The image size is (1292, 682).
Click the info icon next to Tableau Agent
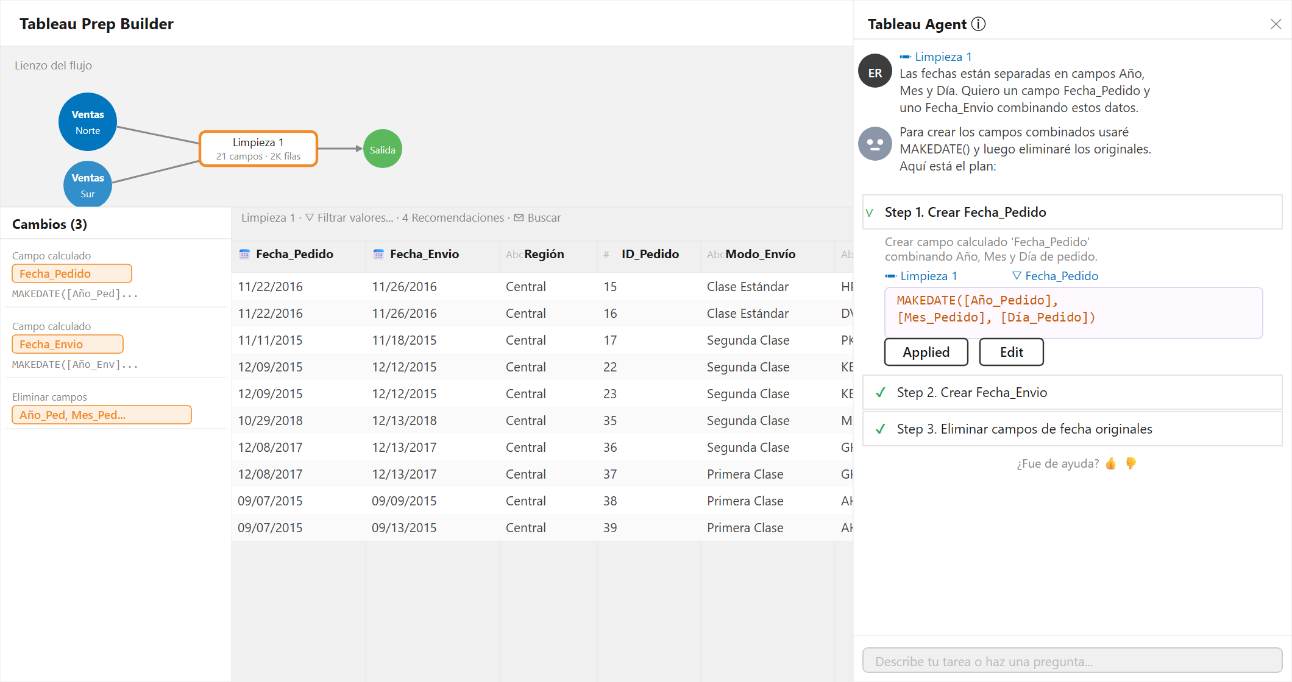978,24
